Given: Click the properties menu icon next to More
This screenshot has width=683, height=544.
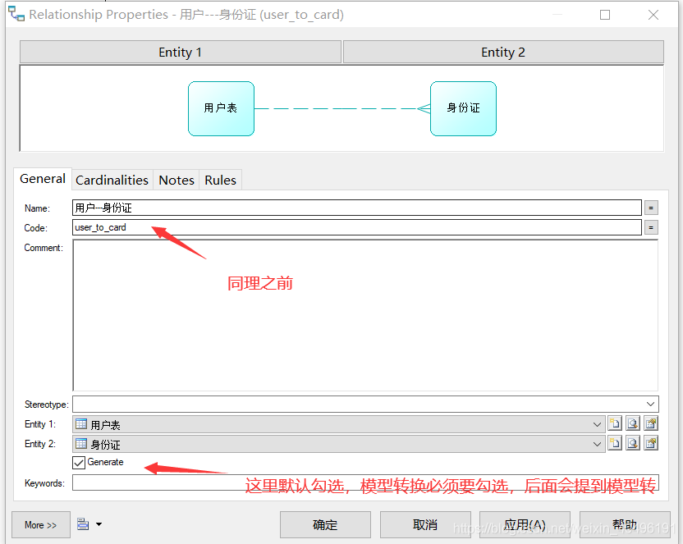Looking at the screenshot, I should [83, 524].
